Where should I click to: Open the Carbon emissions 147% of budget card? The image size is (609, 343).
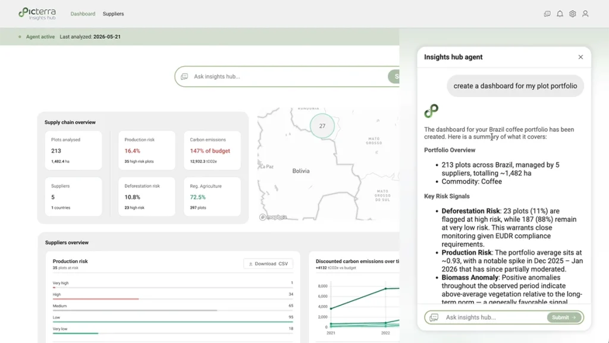pyautogui.click(x=212, y=150)
